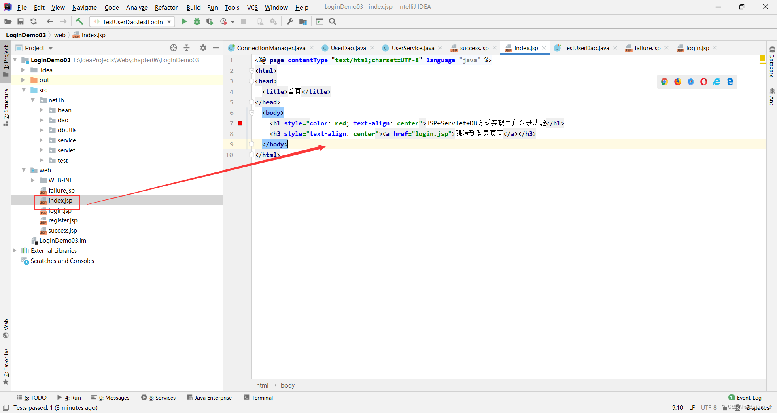Image resolution: width=777 pixels, height=413 pixels.
Task: Expand the bean package in the project tree
Action: pos(41,110)
